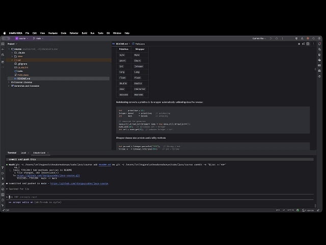Open the File menu

pyautogui.click(x=27, y=33)
